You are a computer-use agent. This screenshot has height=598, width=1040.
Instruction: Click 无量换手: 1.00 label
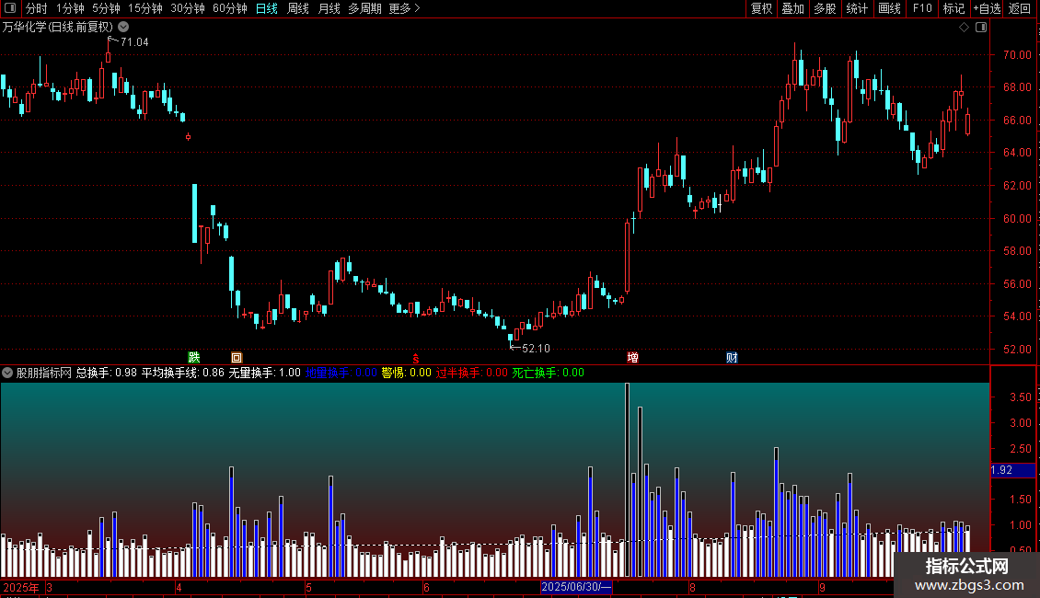(x=265, y=373)
